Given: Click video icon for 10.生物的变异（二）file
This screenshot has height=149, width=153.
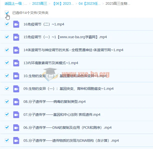Looking at the screenshot, I should pos(16,76).
